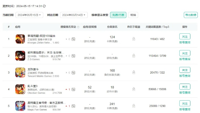Open the 都市冒险高手 app icon thumbnail
The image size is (200, 113).
point(20,56)
